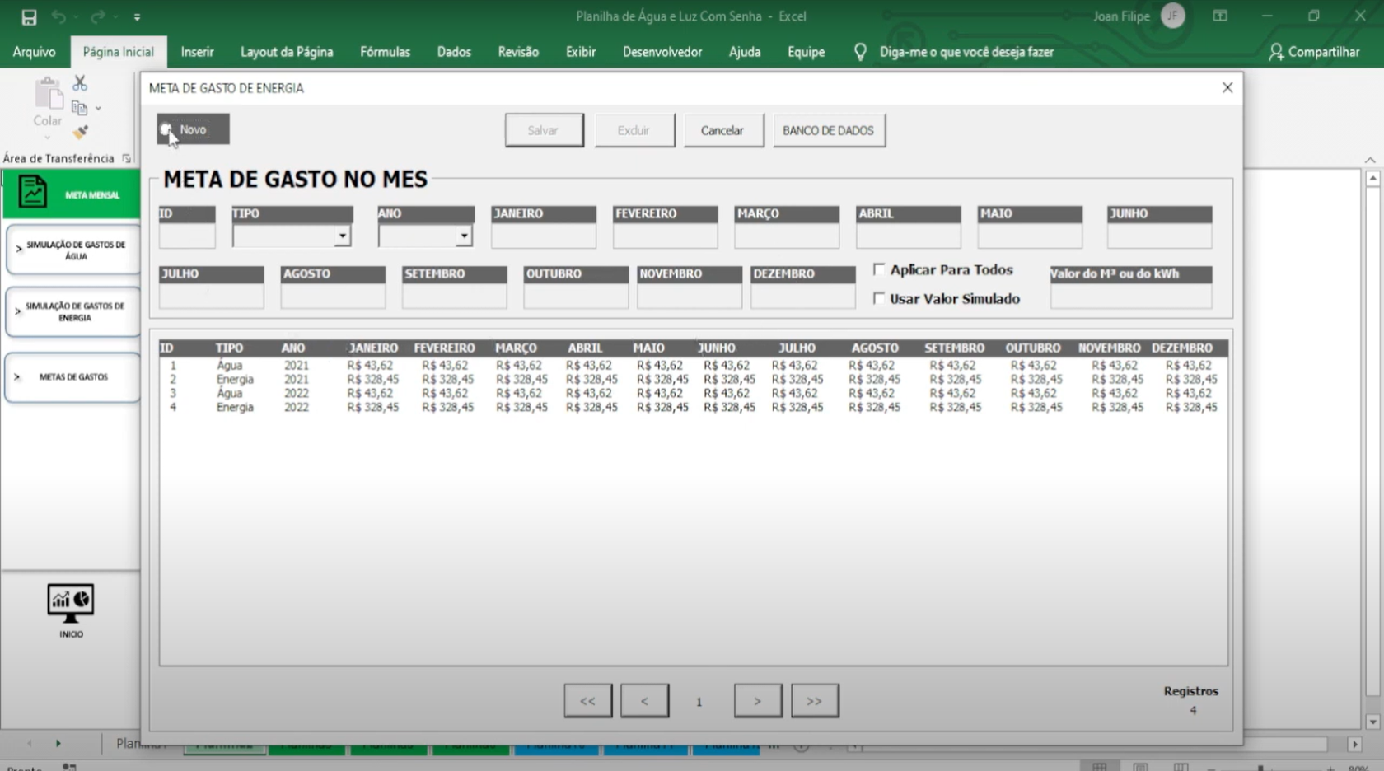Collapse the ribbon chevron
The width and height of the screenshot is (1384, 771).
(1370, 160)
